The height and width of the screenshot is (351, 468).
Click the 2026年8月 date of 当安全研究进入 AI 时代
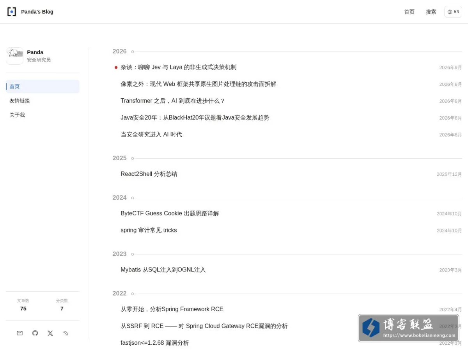tap(450, 135)
